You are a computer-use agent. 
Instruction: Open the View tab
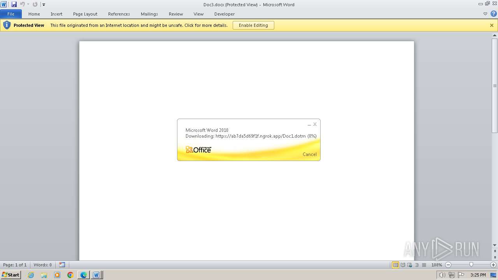(x=198, y=14)
